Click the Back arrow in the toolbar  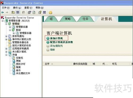coord(2,12)
